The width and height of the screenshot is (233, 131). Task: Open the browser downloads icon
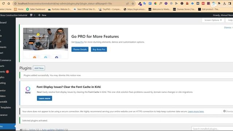[224, 3]
